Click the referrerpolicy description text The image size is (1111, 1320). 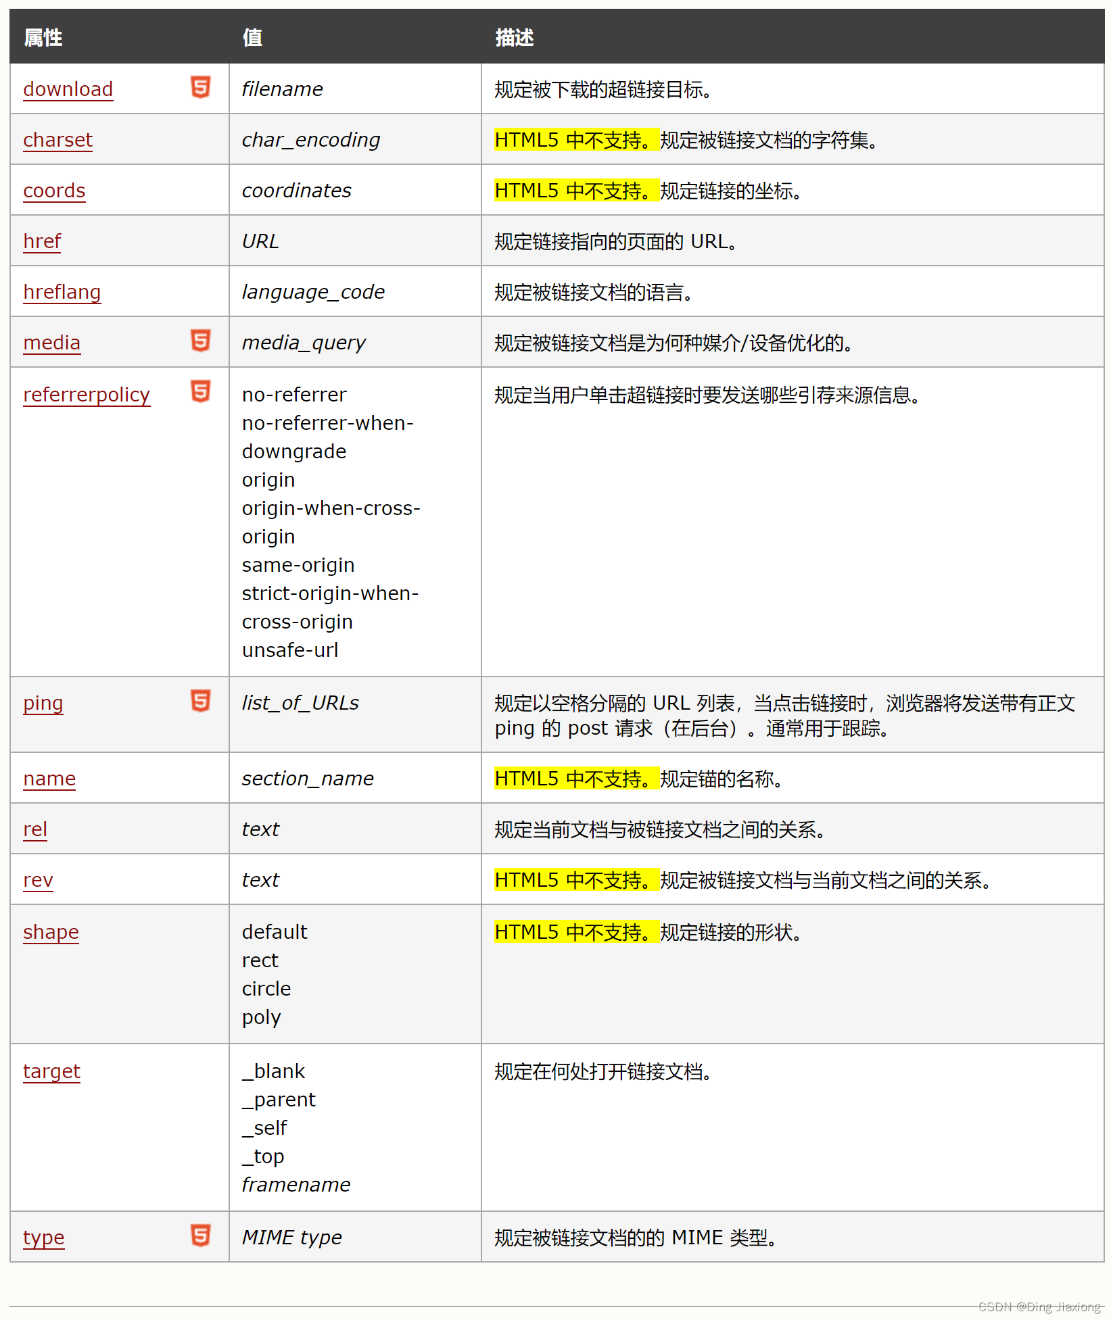[x=707, y=395]
